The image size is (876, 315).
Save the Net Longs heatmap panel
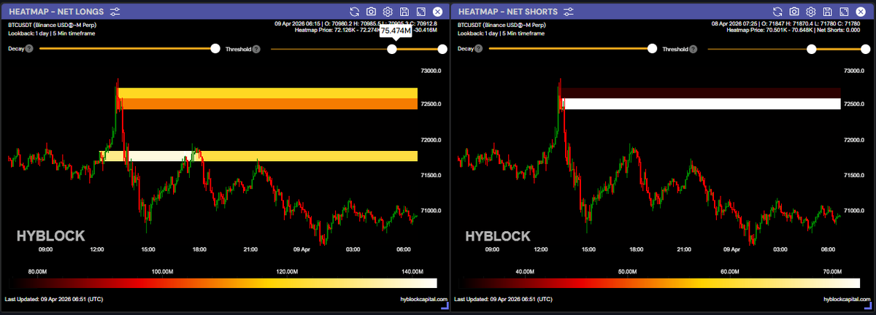click(x=404, y=12)
